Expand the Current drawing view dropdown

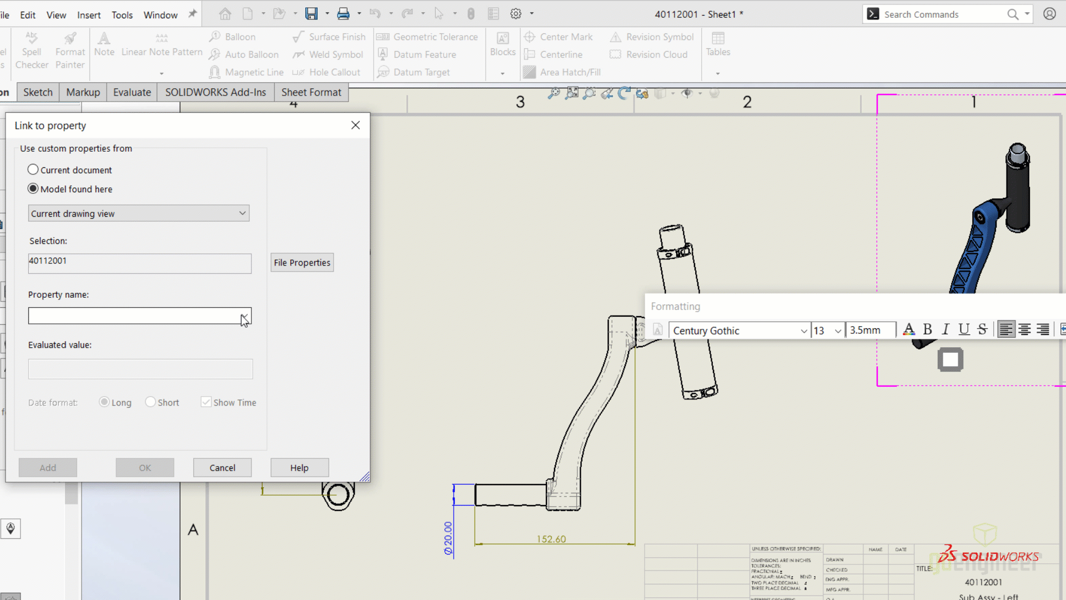(242, 213)
